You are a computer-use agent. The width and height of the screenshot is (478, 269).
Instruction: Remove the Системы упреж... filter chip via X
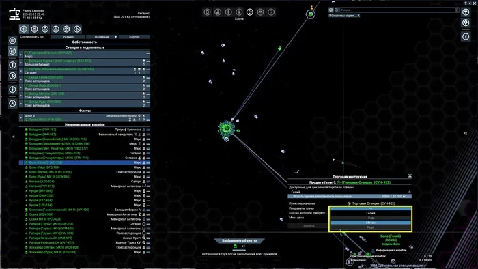tap(358, 16)
